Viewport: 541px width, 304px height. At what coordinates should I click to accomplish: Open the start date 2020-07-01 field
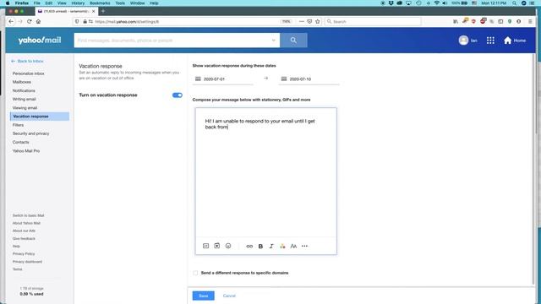click(223, 79)
